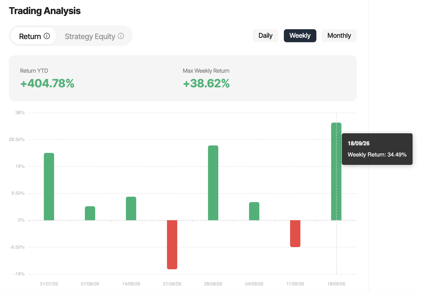Click the info icon beside Strategy Equity

click(121, 36)
